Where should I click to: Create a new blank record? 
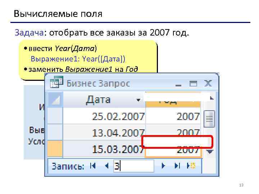191,166
